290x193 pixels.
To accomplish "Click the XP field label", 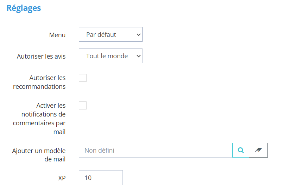I will [62, 178].
